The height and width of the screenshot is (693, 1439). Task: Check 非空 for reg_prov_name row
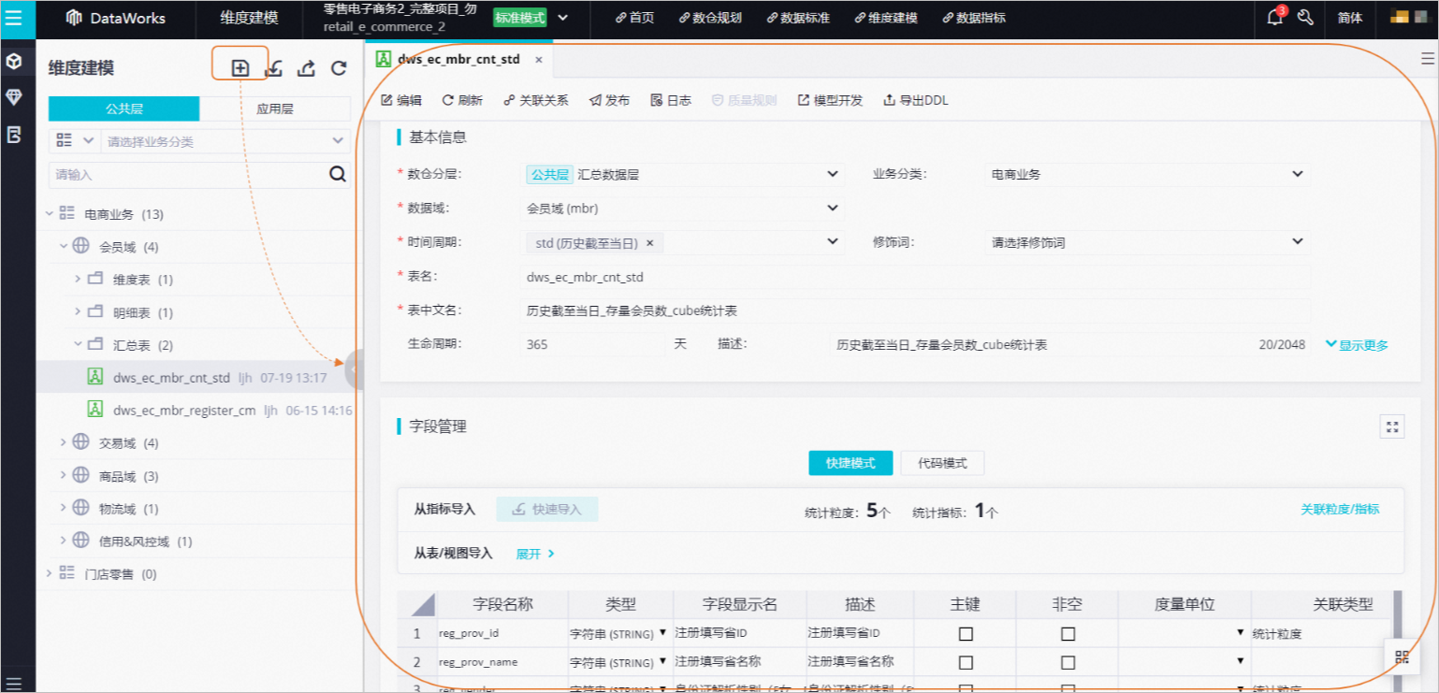tap(1068, 661)
